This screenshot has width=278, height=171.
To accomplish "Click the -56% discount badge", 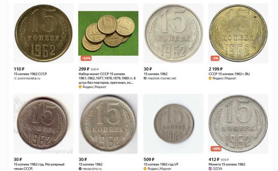I will coord(216,149).
